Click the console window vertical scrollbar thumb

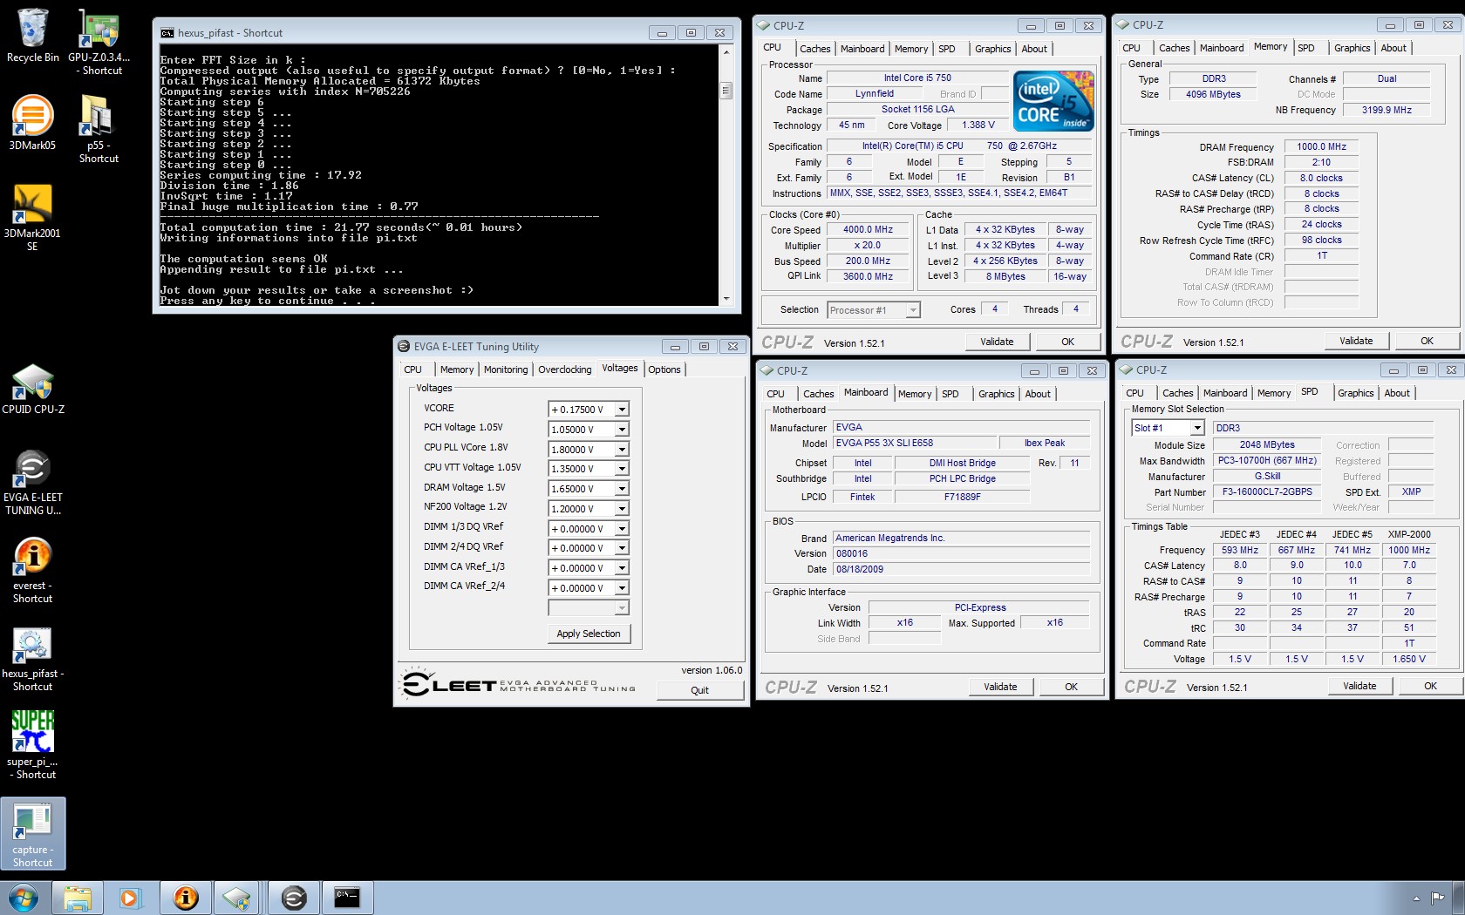pyautogui.click(x=726, y=91)
